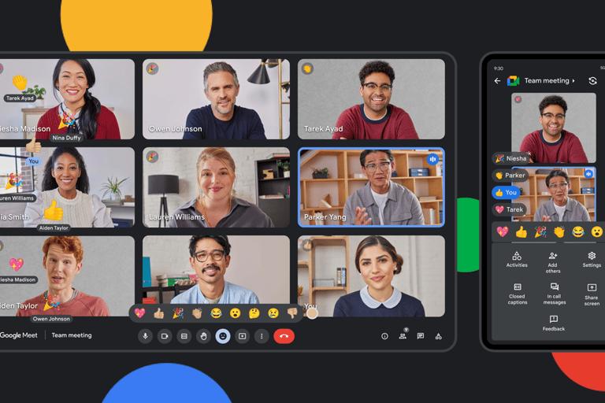The height and width of the screenshot is (403, 605).
Task: Close the emoji reactions picker button
Action: [x=223, y=336]
